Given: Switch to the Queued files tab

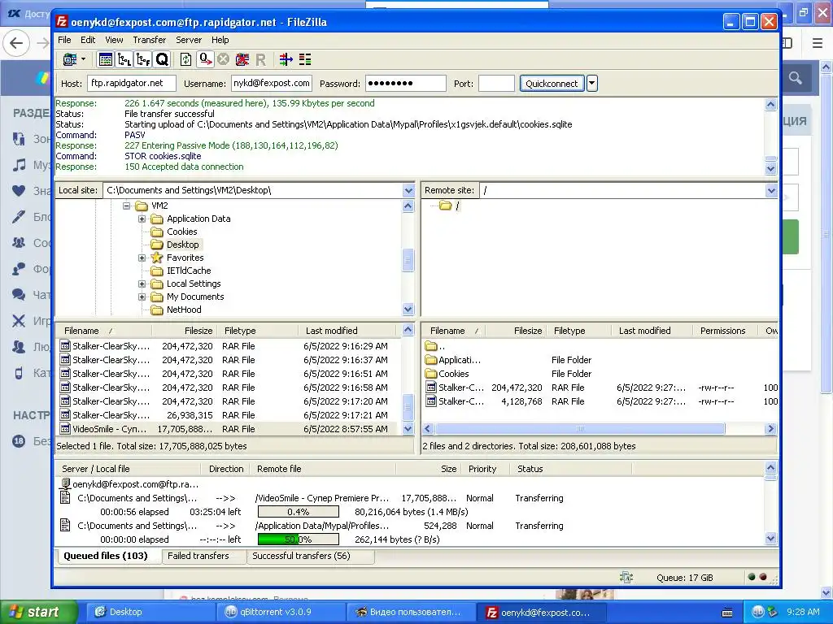Looking at the screenshot, I should tap(106, 556).
